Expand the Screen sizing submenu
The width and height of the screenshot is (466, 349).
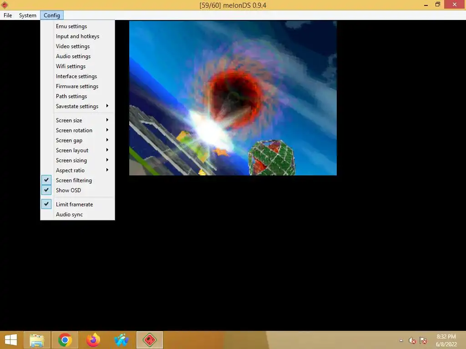tap(77, 160)
